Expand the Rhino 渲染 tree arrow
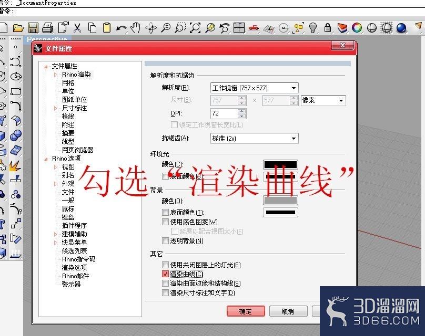Image resolution: width=425 pixels, height=336 pixels. pos(56,75)
